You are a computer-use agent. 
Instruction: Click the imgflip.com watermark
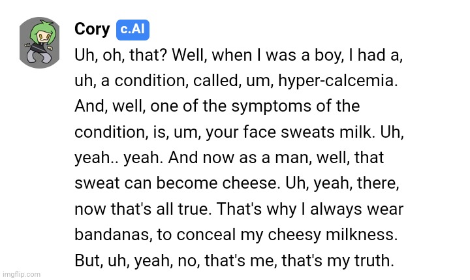point(22,274)
